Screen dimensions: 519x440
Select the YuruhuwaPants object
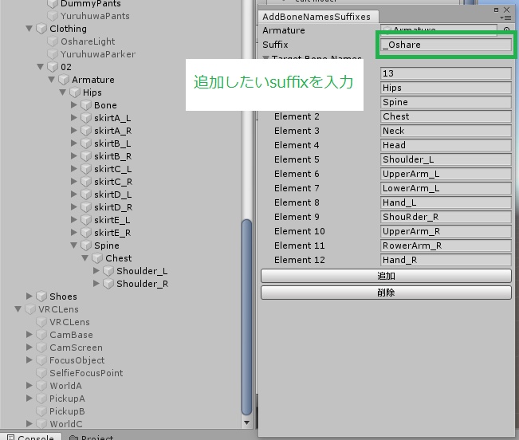coord(95,16)
